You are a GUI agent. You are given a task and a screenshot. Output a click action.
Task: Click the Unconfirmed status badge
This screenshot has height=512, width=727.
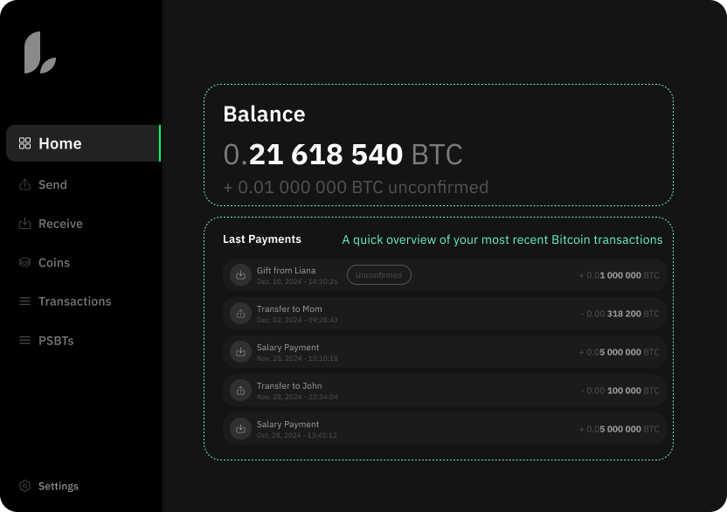pos(379,275)
